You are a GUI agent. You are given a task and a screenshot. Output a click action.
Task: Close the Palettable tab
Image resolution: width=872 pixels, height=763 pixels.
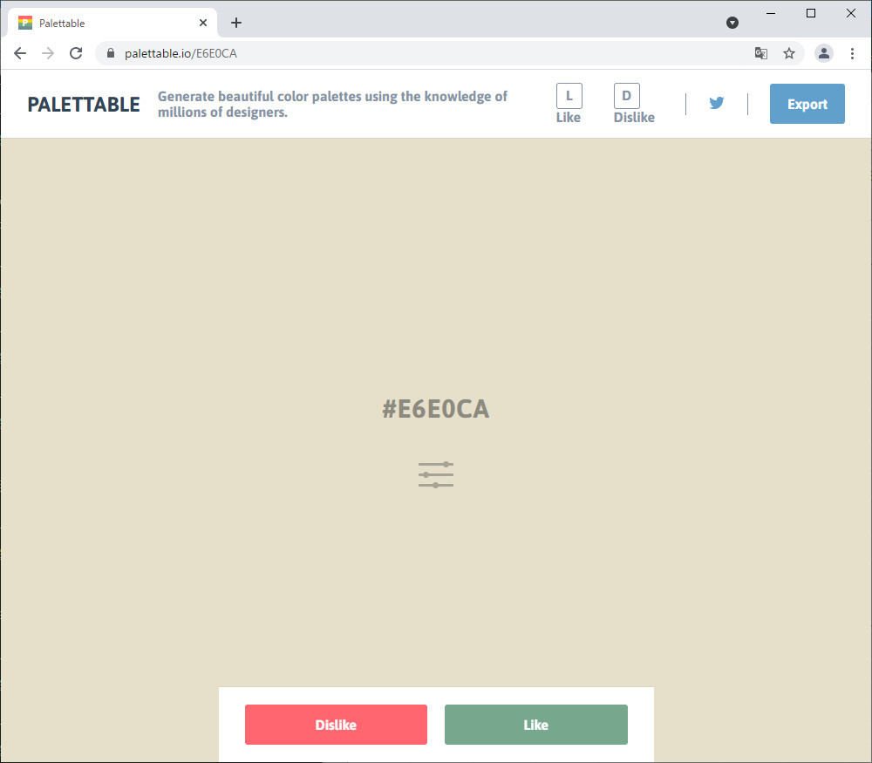(203, 23)
